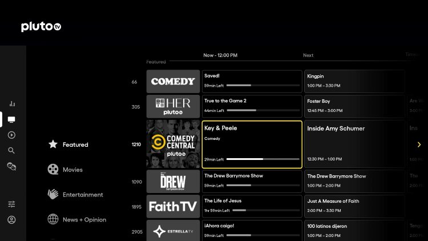Select the Featured category label

point(75,144)
